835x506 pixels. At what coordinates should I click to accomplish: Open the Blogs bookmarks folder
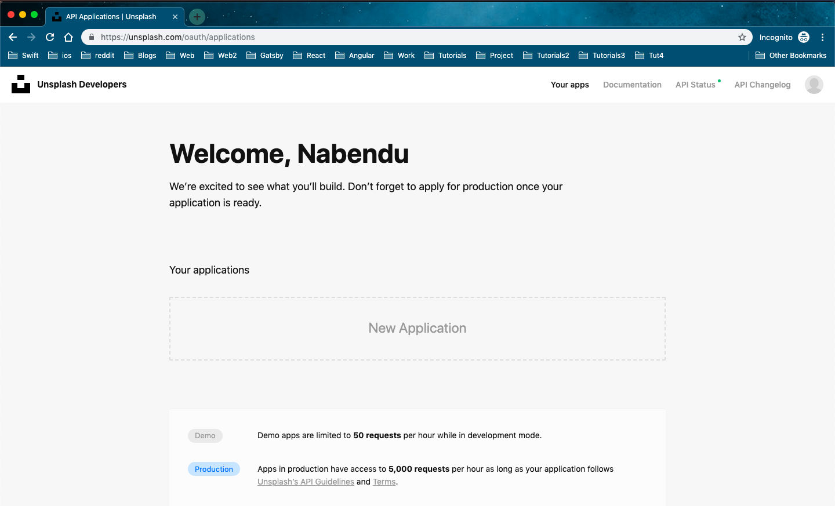tap(140, 56)
